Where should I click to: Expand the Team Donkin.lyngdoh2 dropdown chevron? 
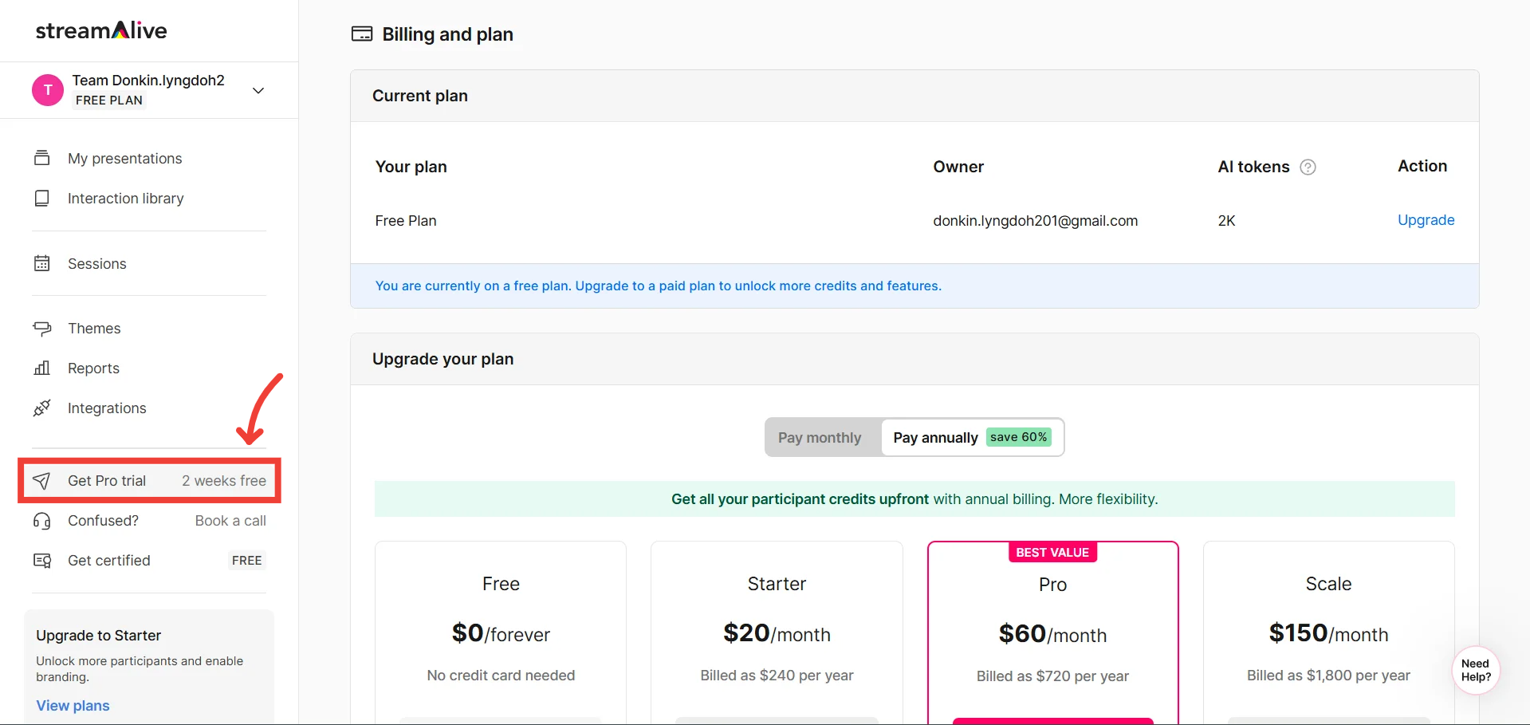click(258, 90)
